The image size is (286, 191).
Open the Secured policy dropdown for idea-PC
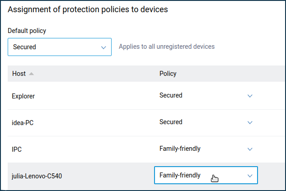[x=206, y=122]
